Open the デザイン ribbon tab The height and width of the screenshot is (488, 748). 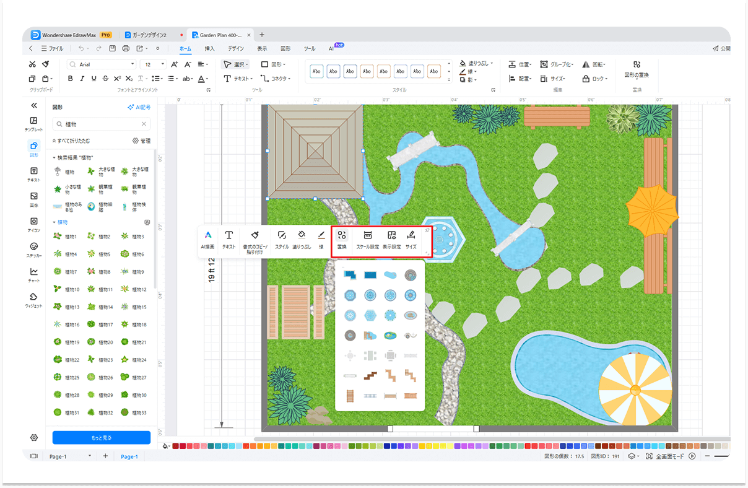pyautogui.click(x=235, y=48)
